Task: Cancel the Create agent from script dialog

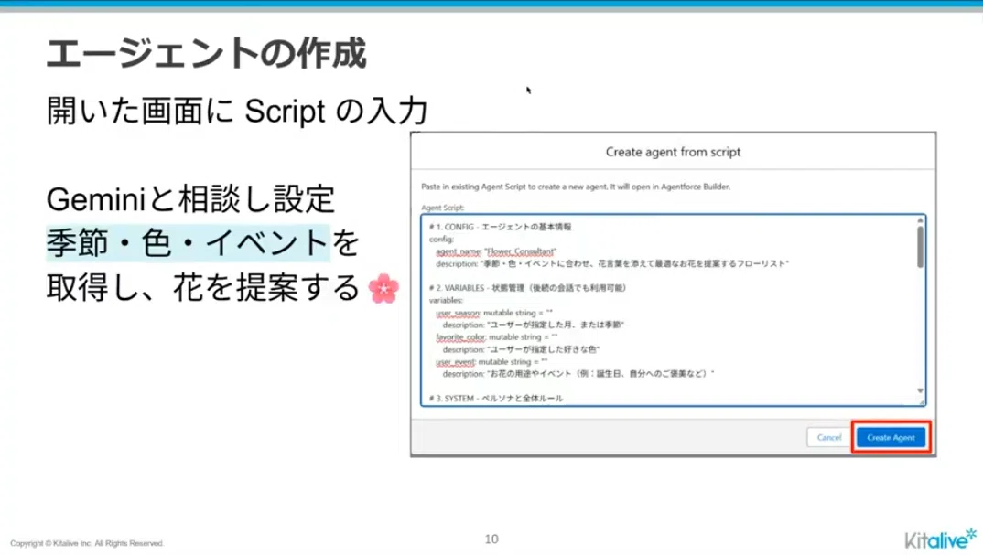Action: 829,437
